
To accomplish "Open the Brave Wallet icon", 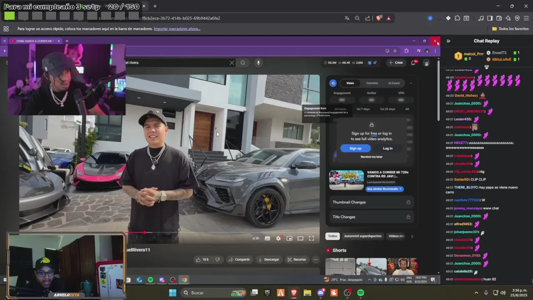I will 499,18.
